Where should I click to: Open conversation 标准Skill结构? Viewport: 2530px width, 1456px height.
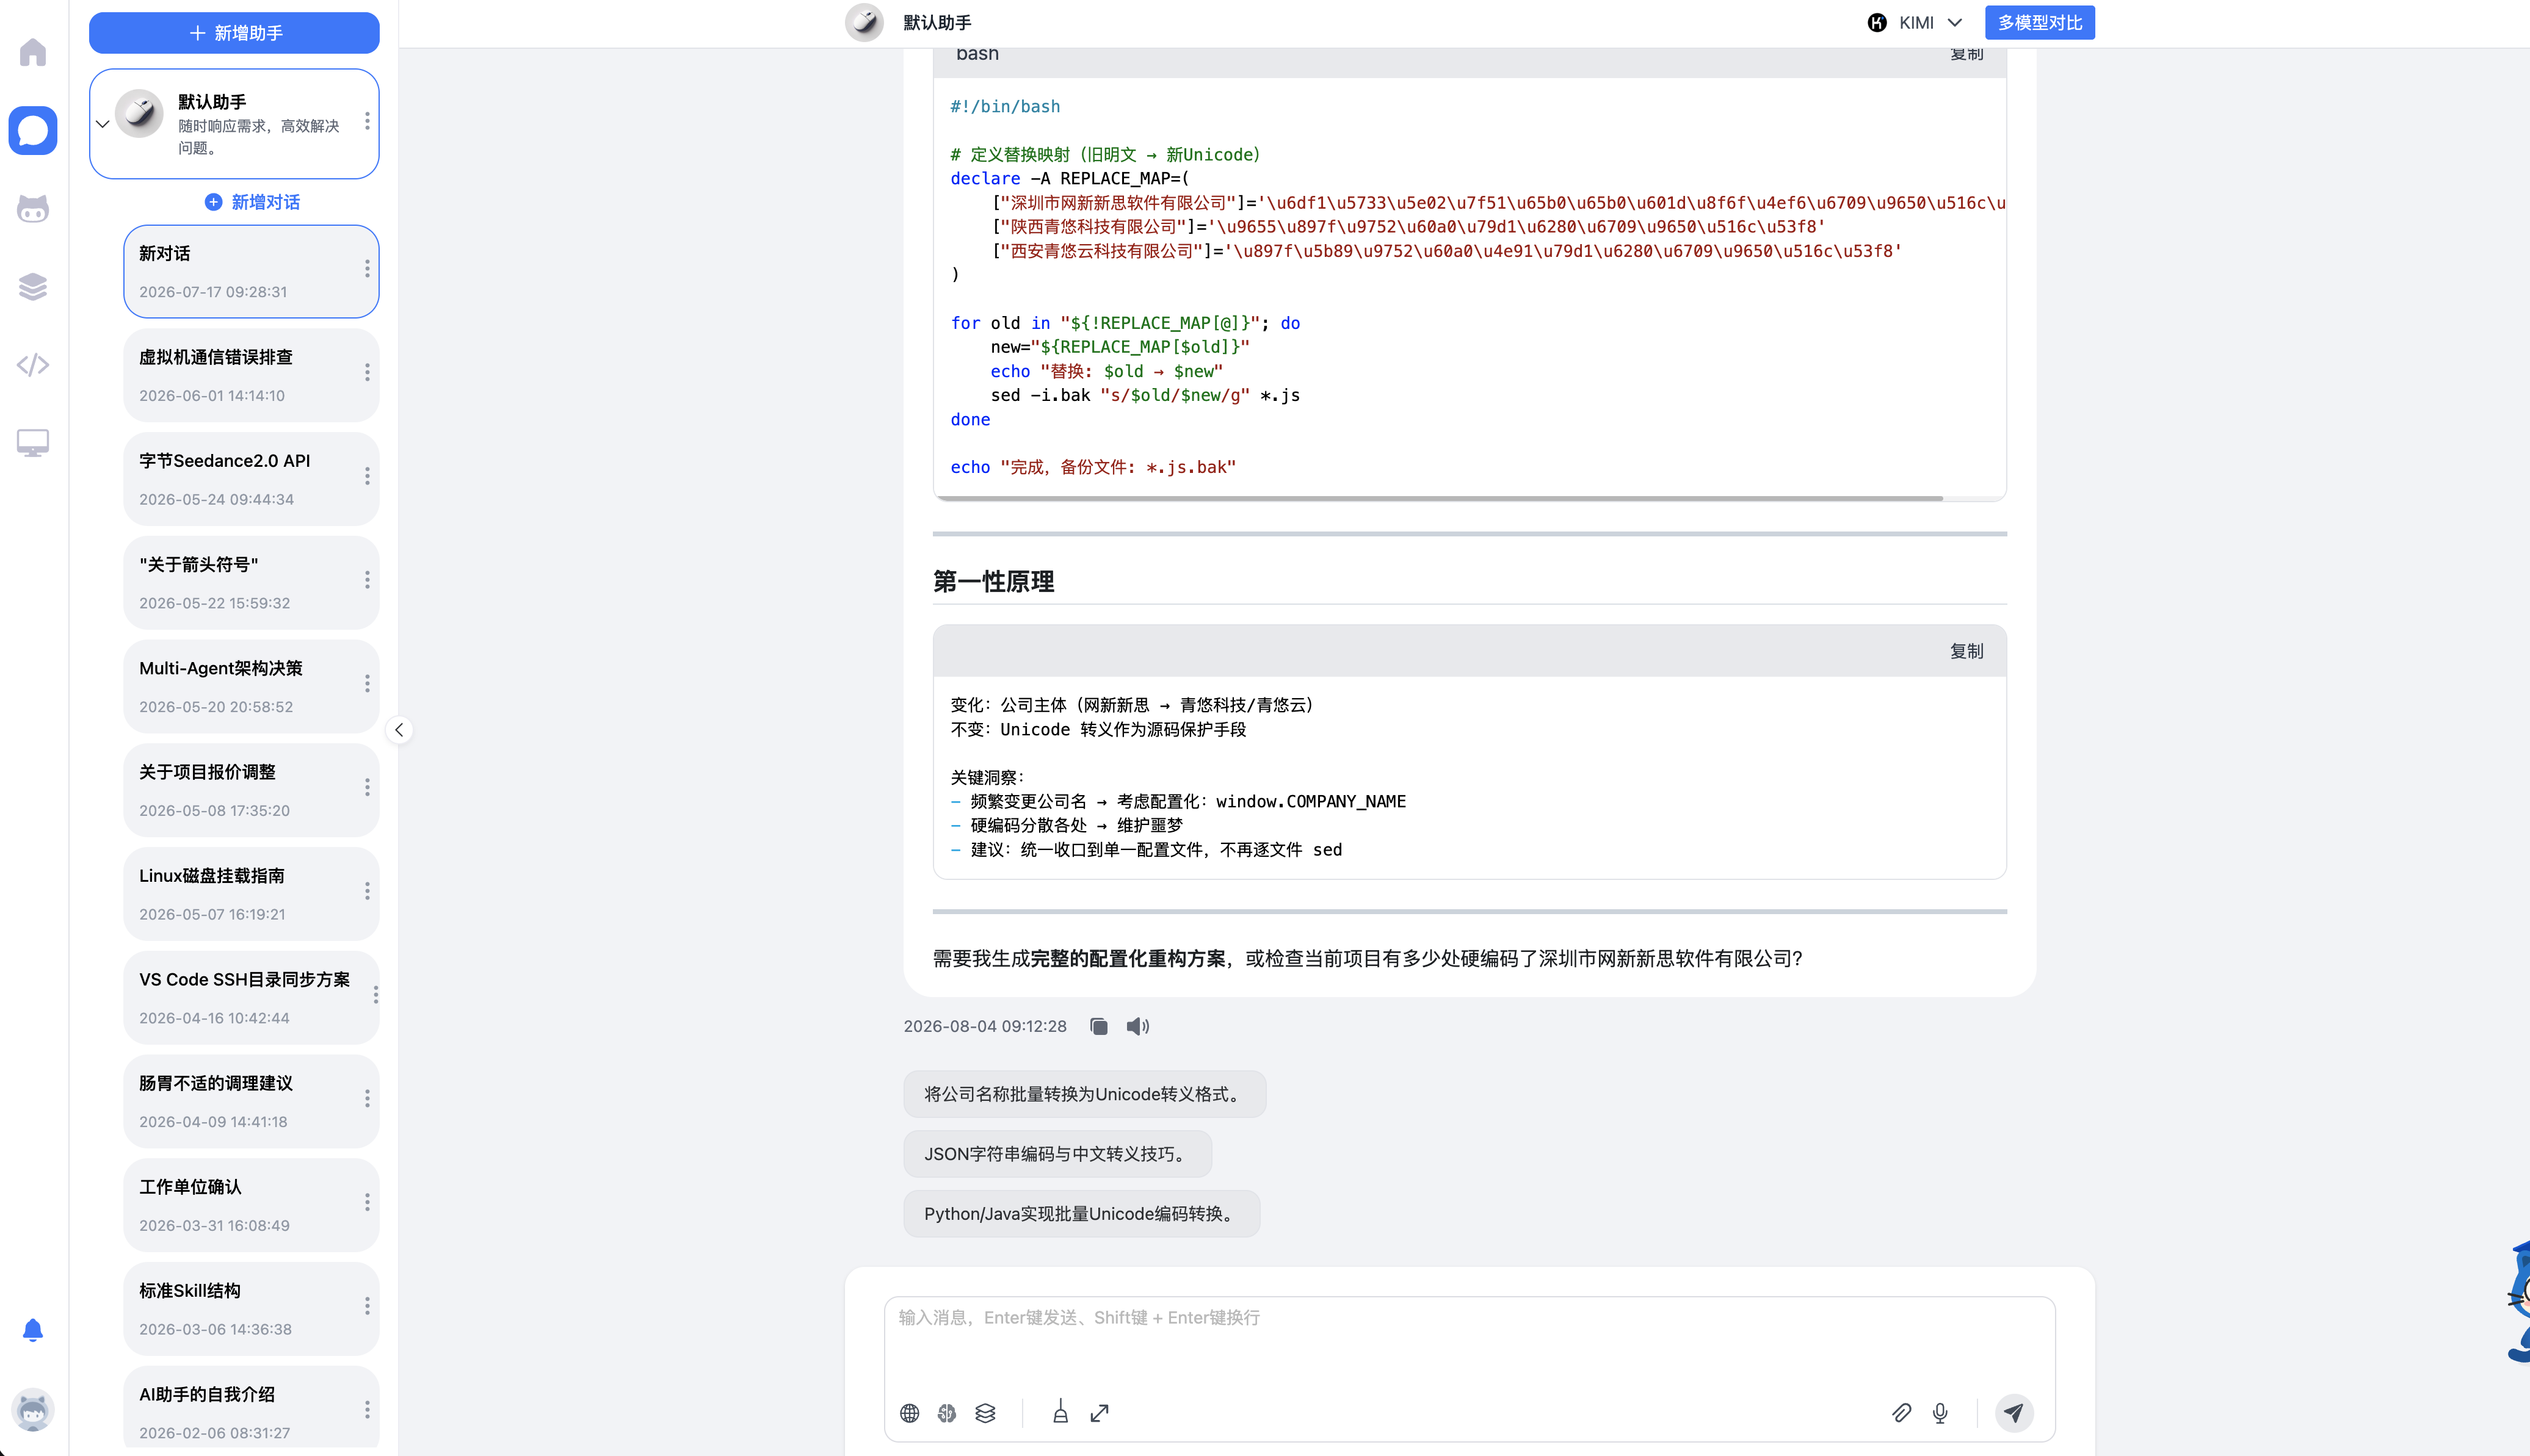[251, 1309]
